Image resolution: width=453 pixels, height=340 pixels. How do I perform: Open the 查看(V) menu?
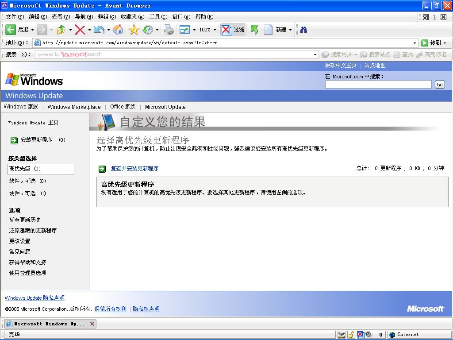61,17
